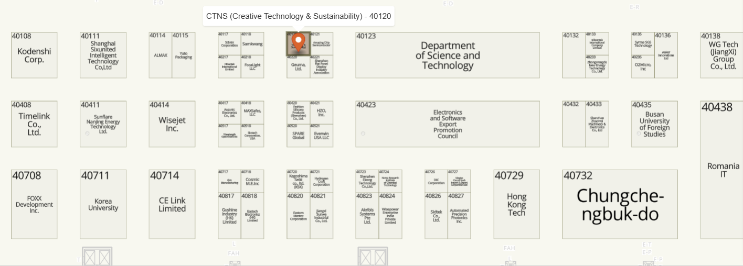The image size is (743, 266).
Task: Select Samkwang booth 40118
Action: tap(252, 43)
